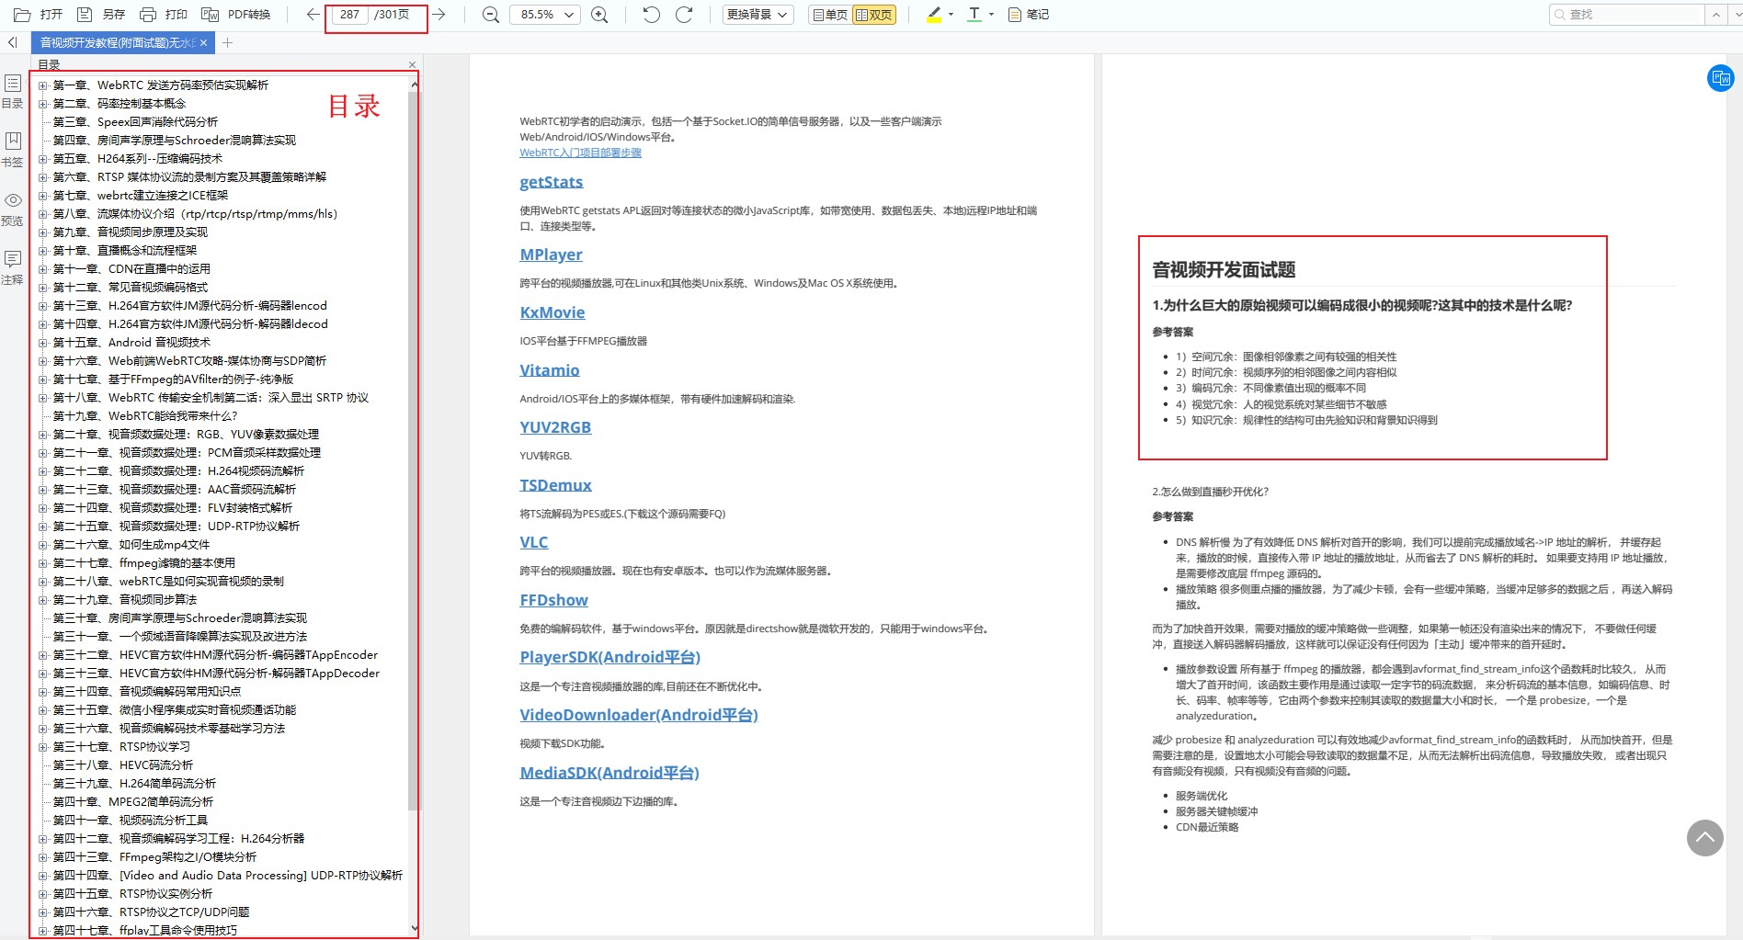The width and height of the screenshot is (1743, 940).
Task: Expand 第二章 码率控制基本概念 node
Action: 42,104
